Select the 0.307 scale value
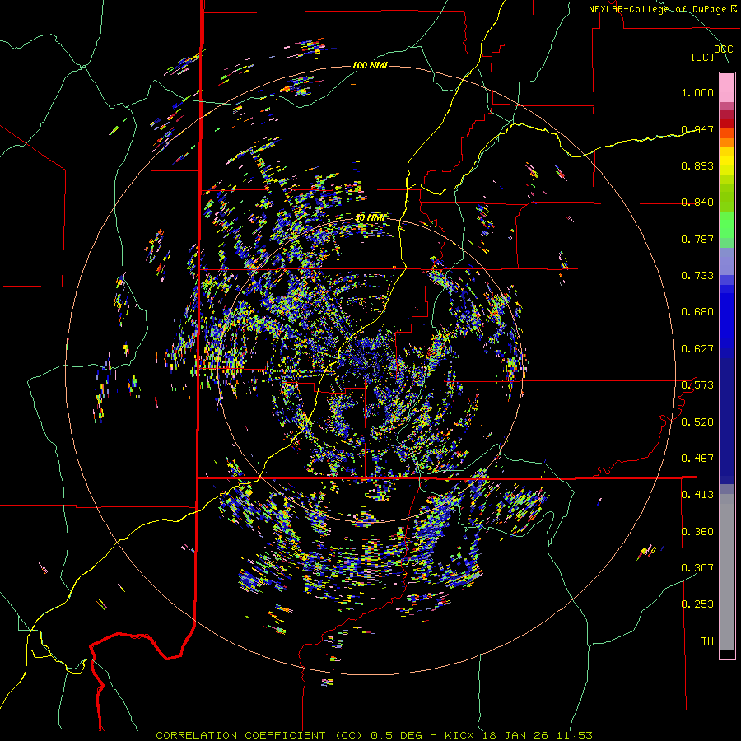This screenshot has width=741, height=741. (697, 567)
